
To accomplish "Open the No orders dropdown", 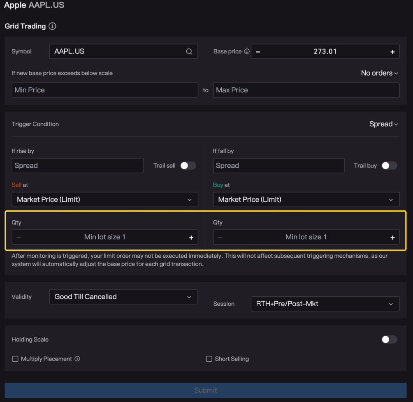I will (x=379, y=73).
